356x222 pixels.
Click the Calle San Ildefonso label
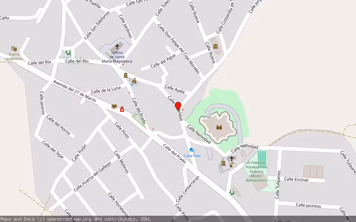pyautogui.click(x=96, y=25)
